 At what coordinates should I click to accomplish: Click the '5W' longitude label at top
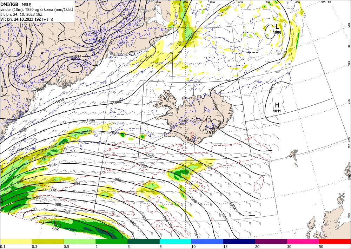point(268,2)
